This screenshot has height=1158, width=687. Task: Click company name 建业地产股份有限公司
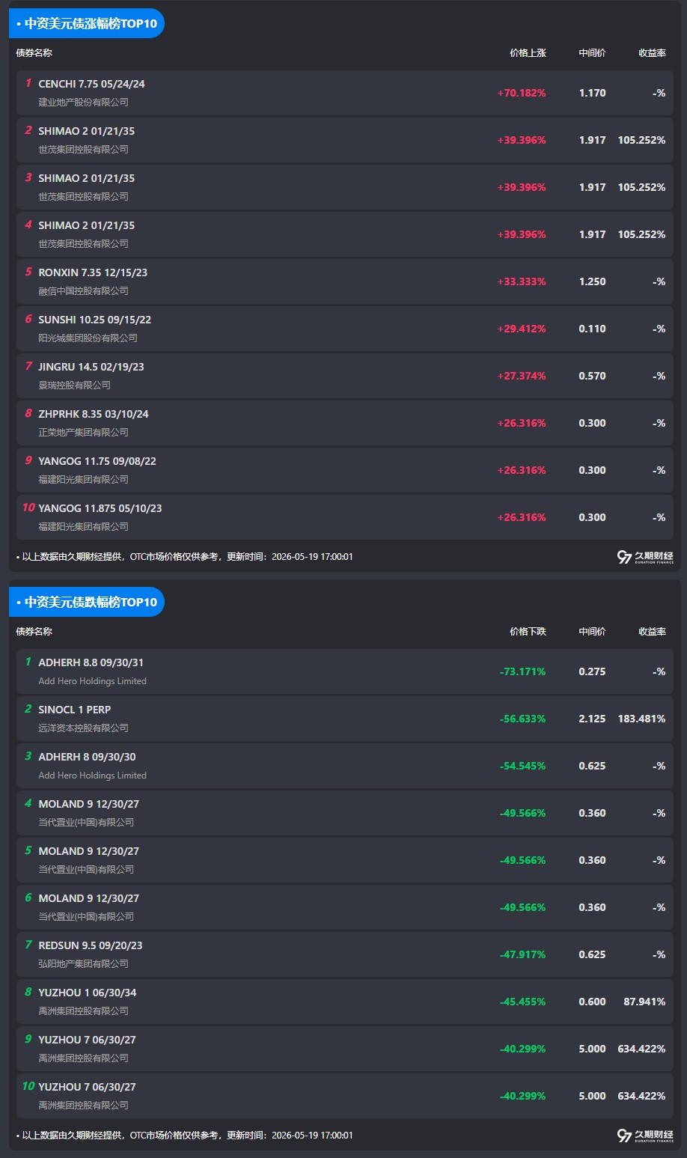pos(83,103)
